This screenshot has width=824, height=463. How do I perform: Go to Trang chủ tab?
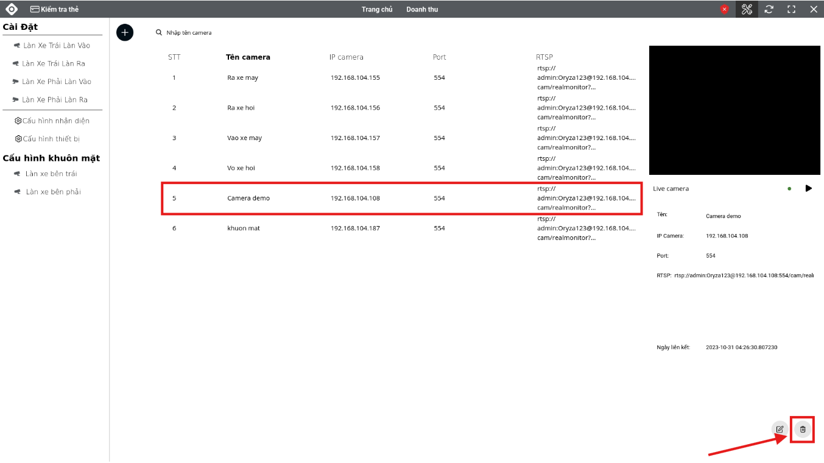point(377,9)
